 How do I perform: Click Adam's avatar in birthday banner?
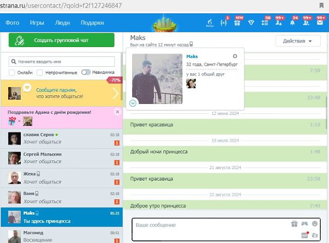(27, 121)
